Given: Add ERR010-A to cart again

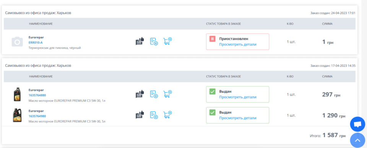Looking at the screenshot, I should click(167, 41).
